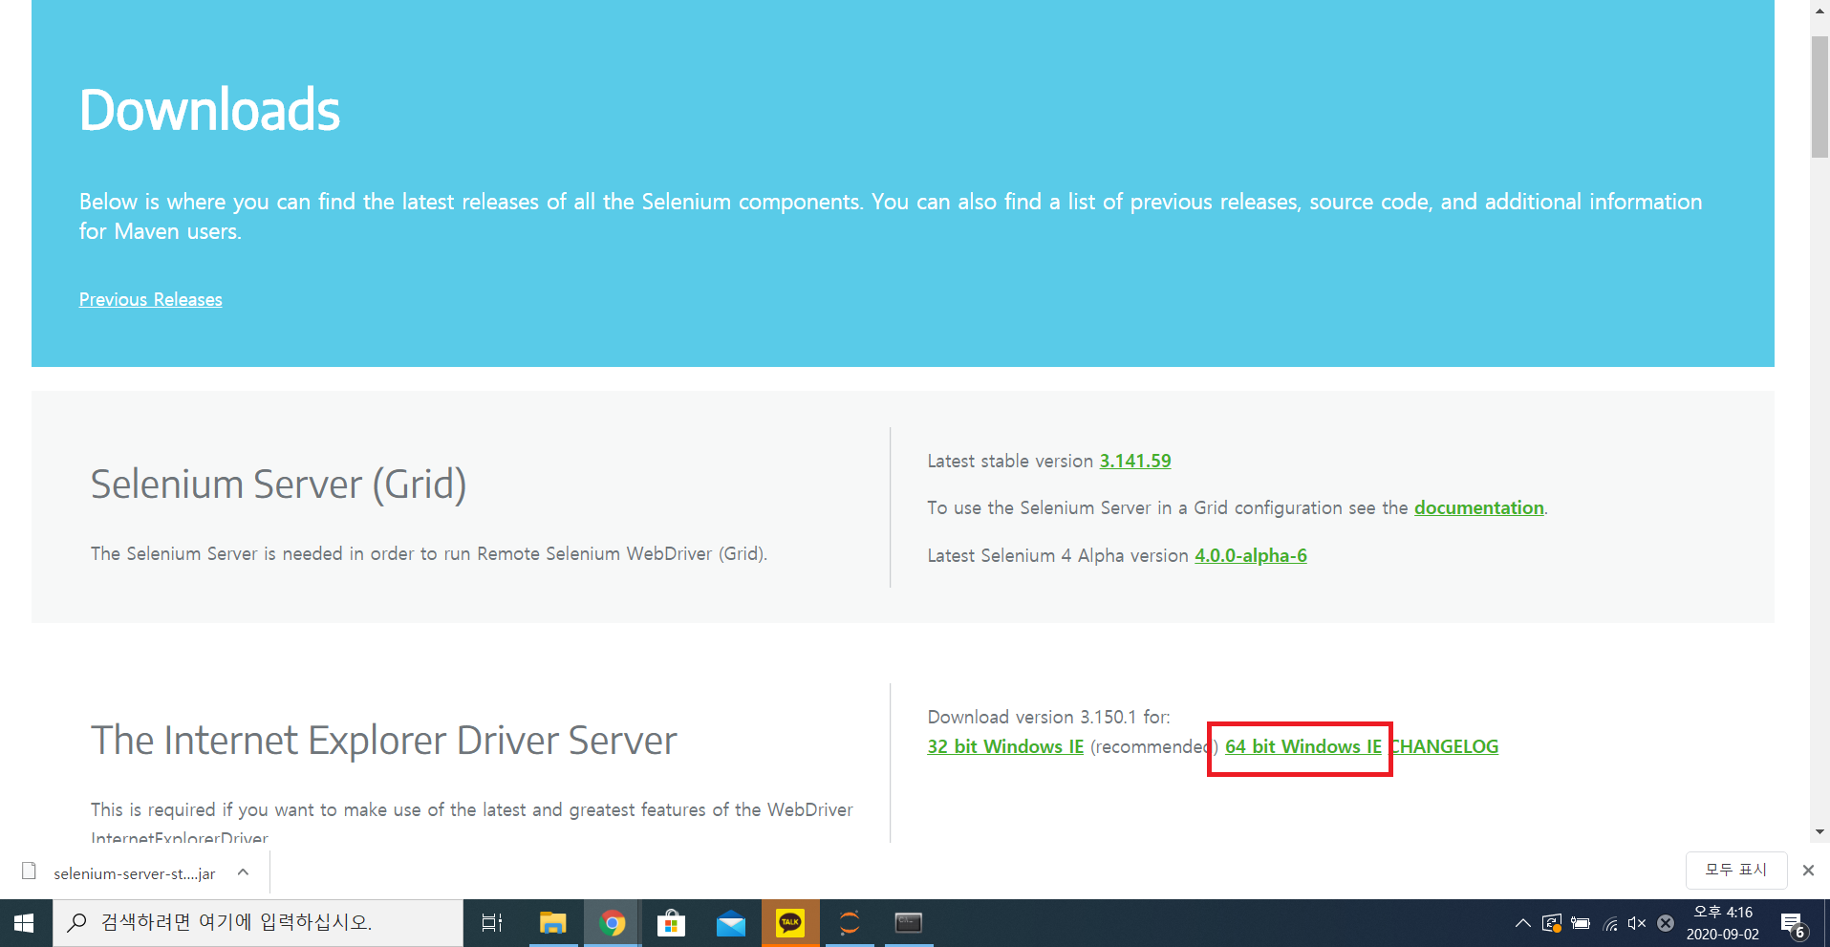1830x947 pixels.
Task: Open File Explorer from the taskbar
Action: coord(552,923)
